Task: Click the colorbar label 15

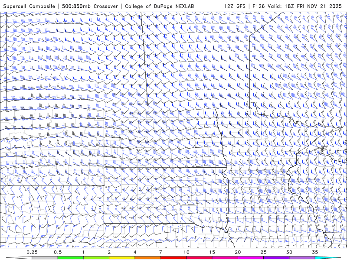Action: [212, 252]
